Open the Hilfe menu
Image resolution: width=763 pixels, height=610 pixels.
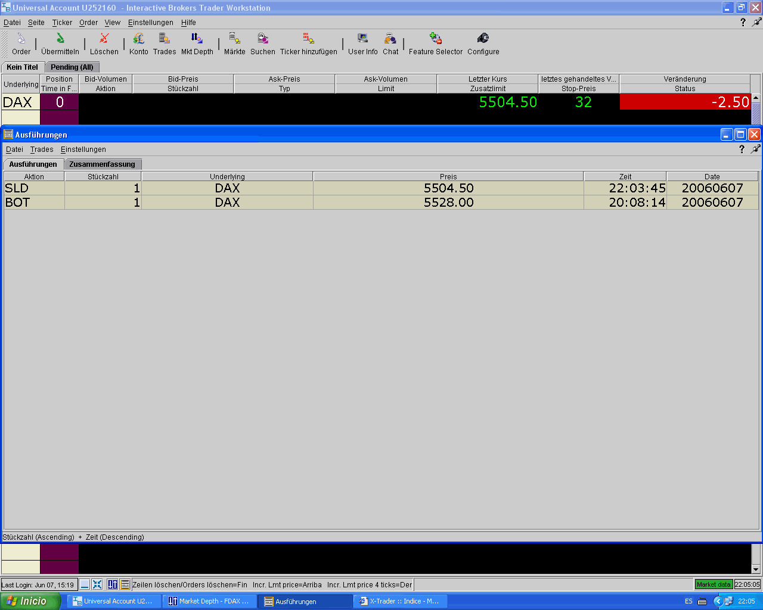coord(188,23)
